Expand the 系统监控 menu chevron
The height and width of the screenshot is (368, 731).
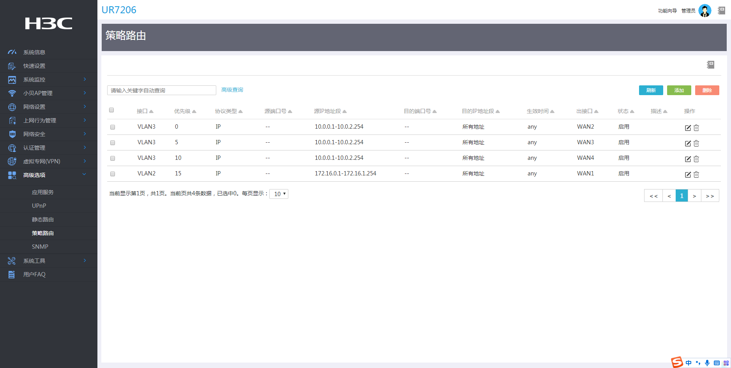[85, 79]
